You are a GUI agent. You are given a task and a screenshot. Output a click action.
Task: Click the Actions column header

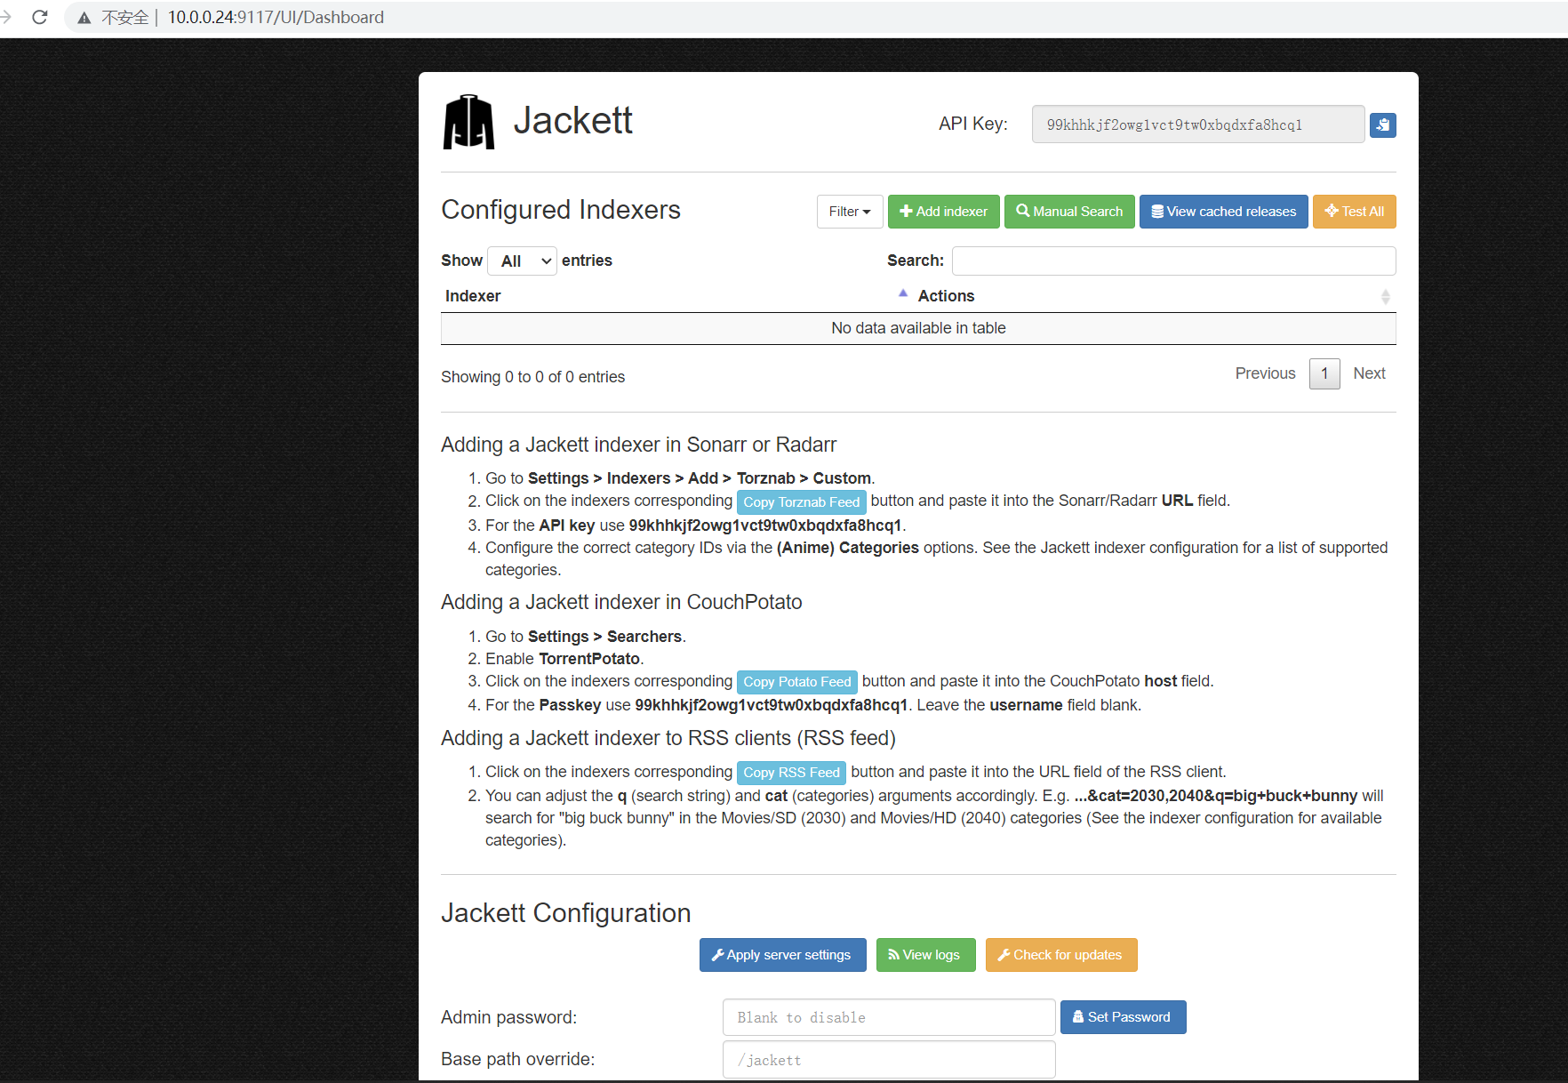(x=946, y=296)
